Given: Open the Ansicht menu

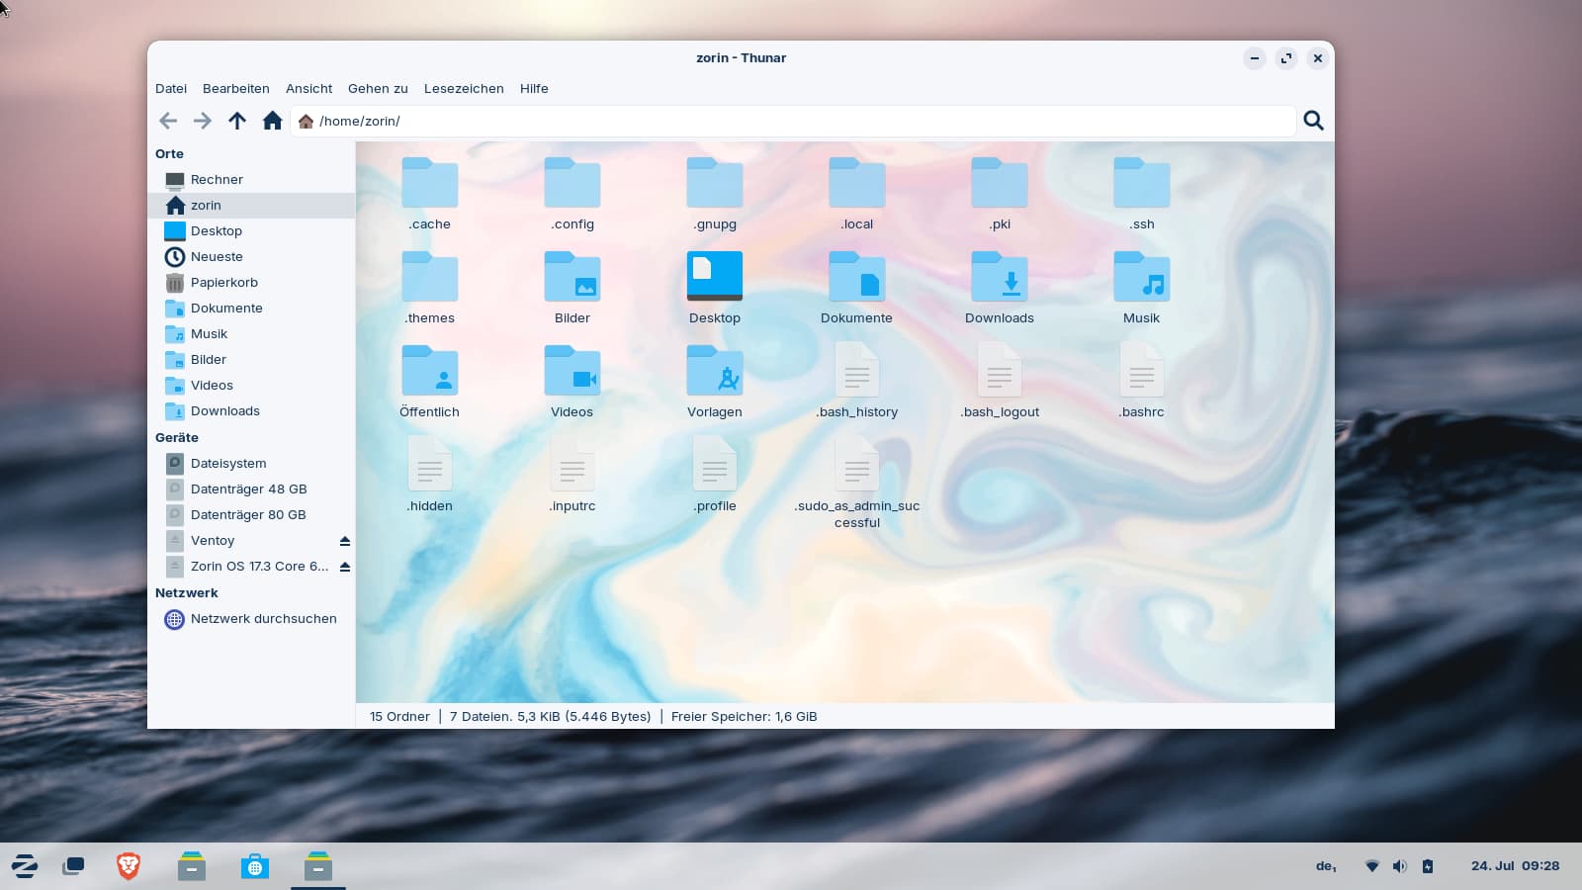Looking at the screenshot, I should click(x=308, y=88).
